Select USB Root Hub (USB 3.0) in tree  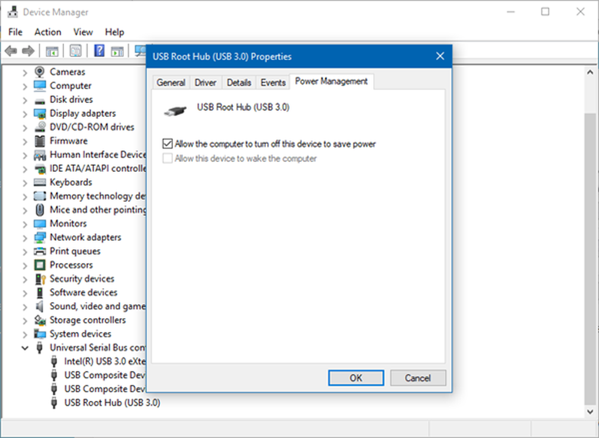pos(112,403)
